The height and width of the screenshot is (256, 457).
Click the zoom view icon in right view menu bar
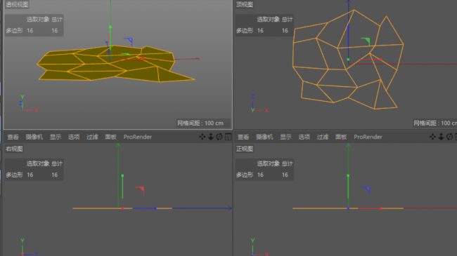(x=211, y=137)
